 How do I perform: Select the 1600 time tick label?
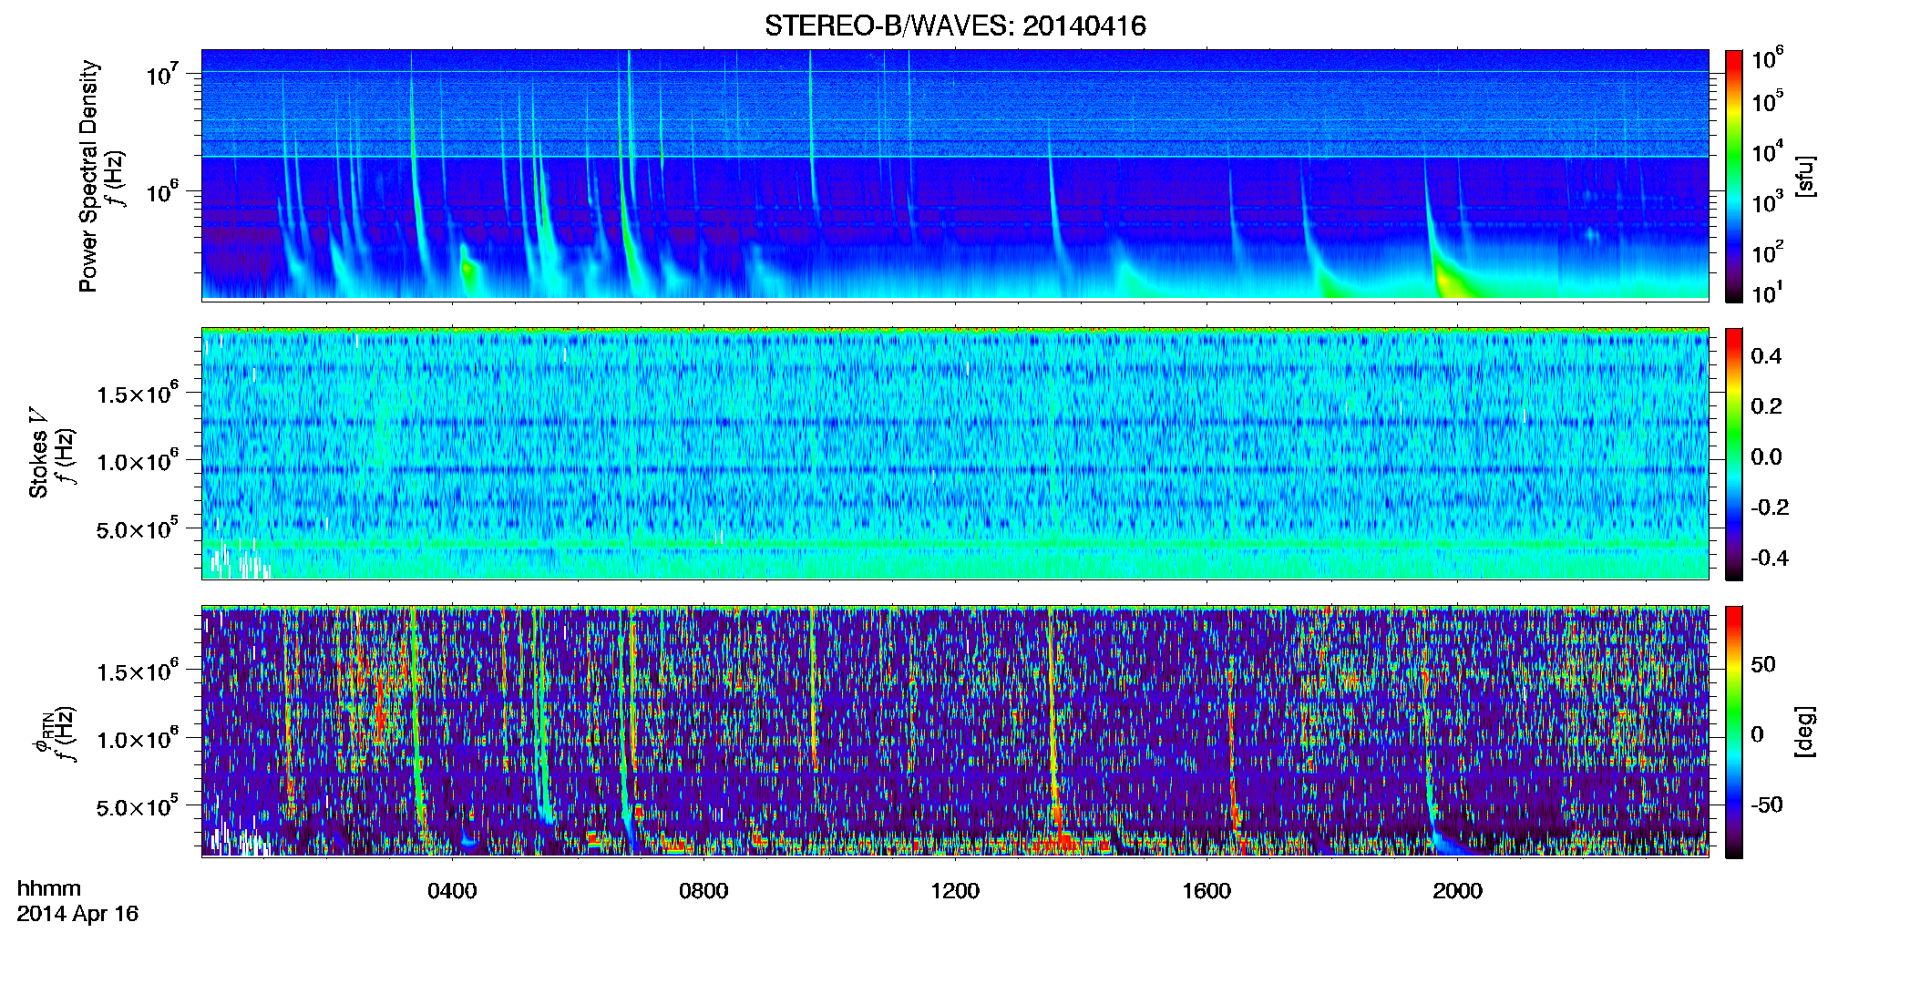pyautogui.click(x=1207, y=891)
